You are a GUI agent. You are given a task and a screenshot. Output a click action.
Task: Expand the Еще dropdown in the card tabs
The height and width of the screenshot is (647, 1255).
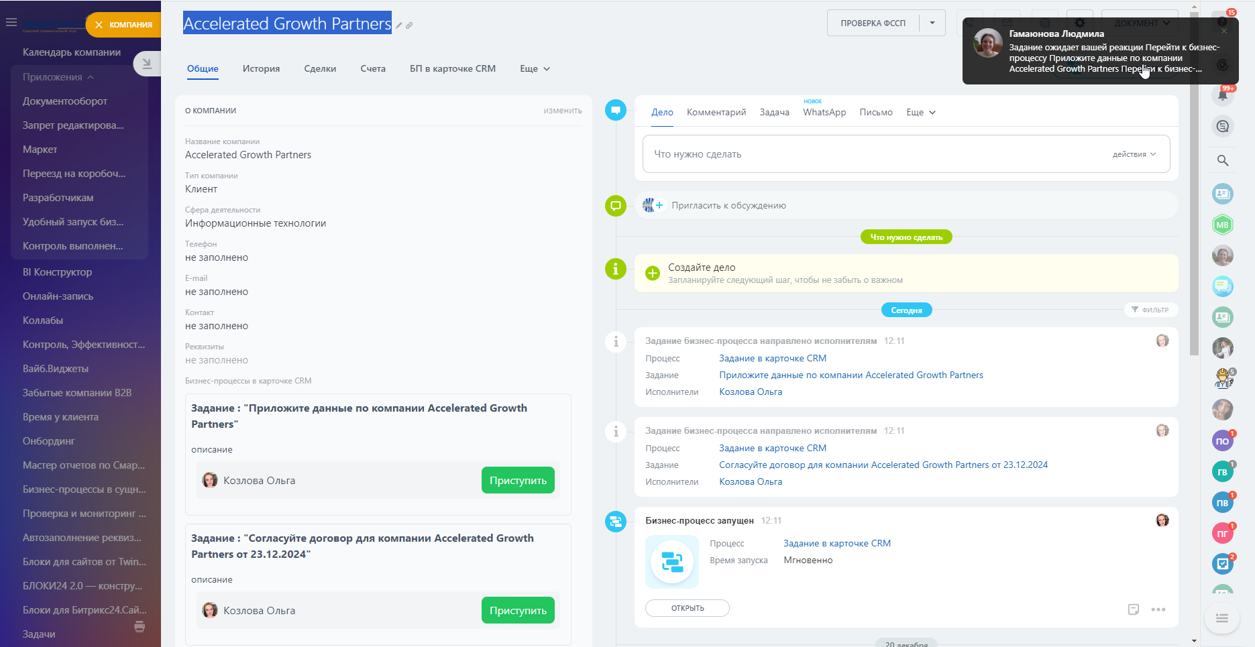click(535, 68)
